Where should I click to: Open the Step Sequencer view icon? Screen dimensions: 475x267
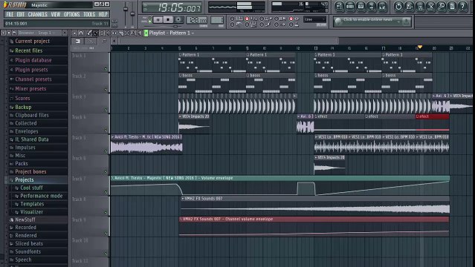click(x=350, y=7)
